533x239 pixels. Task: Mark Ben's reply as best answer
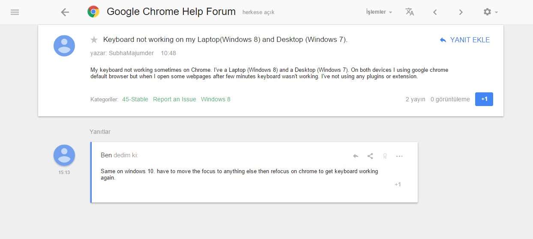385,156
